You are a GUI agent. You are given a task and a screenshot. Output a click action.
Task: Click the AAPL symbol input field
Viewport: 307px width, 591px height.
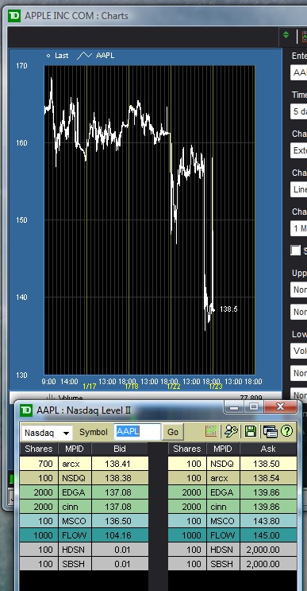[x=137, y=432]
